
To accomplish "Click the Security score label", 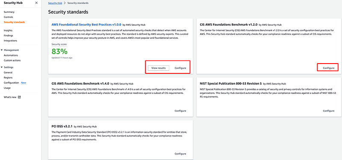I will point(59,44).
